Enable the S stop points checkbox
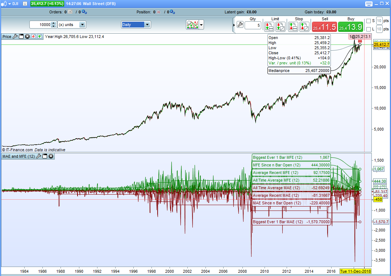 pyautogui.click(x=369, y=21)
